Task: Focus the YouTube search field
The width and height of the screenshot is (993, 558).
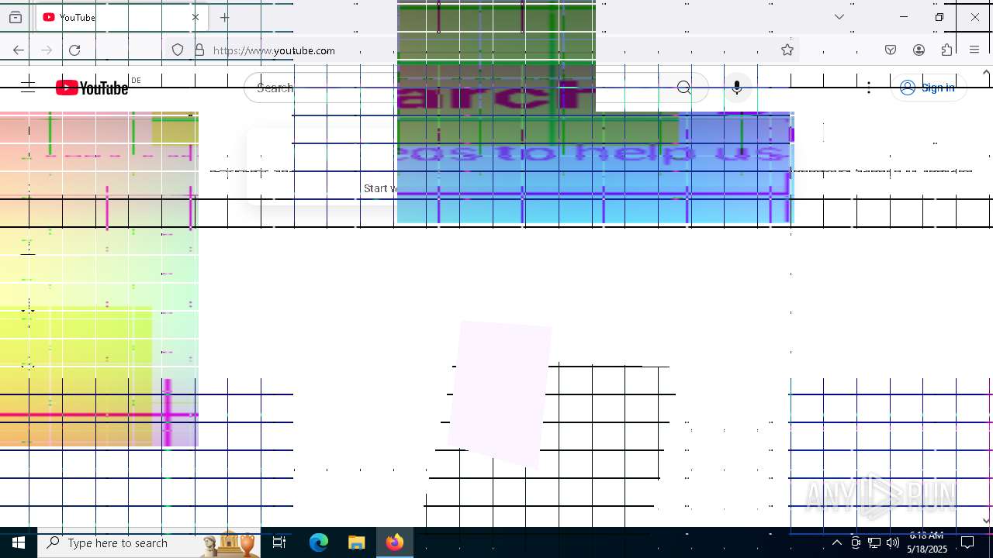Action: click(458, 88)
